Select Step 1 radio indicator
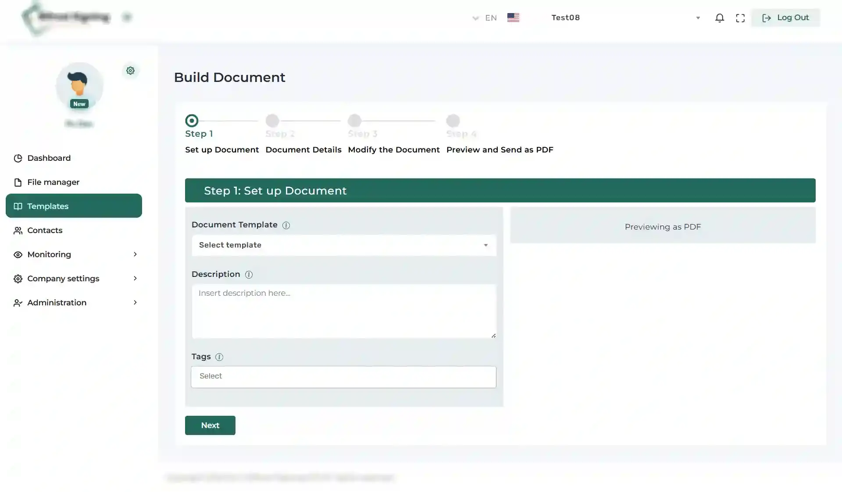842x492 pixels. 192,120
